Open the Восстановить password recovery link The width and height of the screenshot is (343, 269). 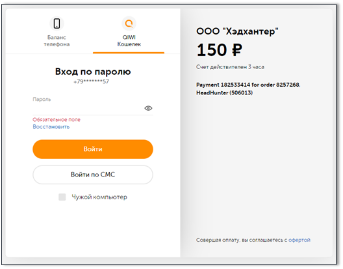tap(51, 127)
